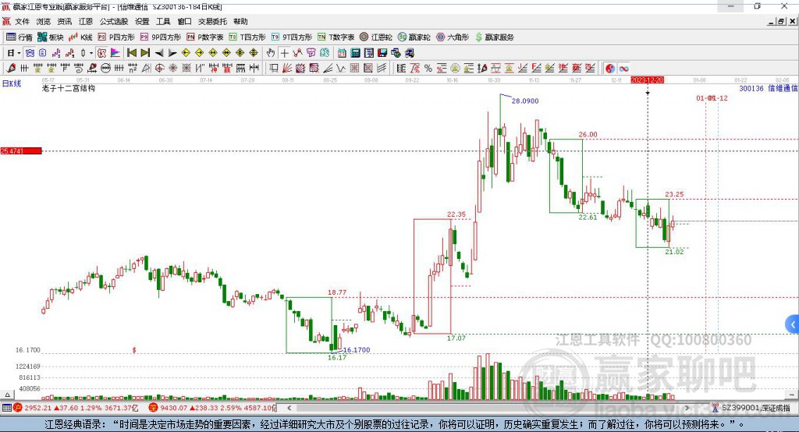Select the zigzag wave line tool
The height and width of the screenshot is (432, 799).
340,69
